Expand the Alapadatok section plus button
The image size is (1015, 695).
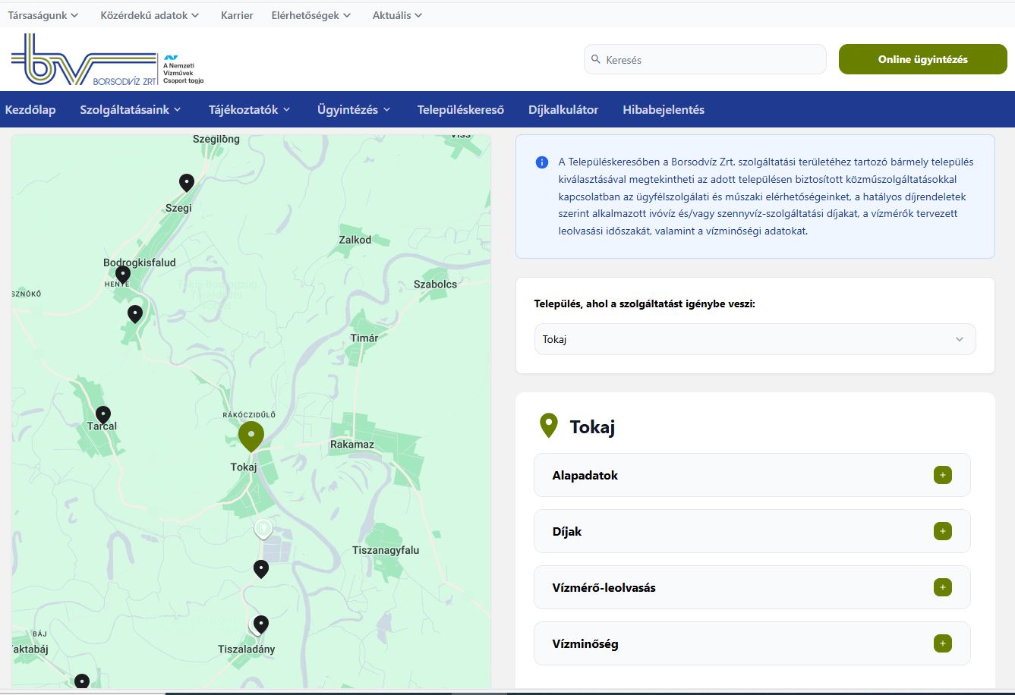(942, 475)
